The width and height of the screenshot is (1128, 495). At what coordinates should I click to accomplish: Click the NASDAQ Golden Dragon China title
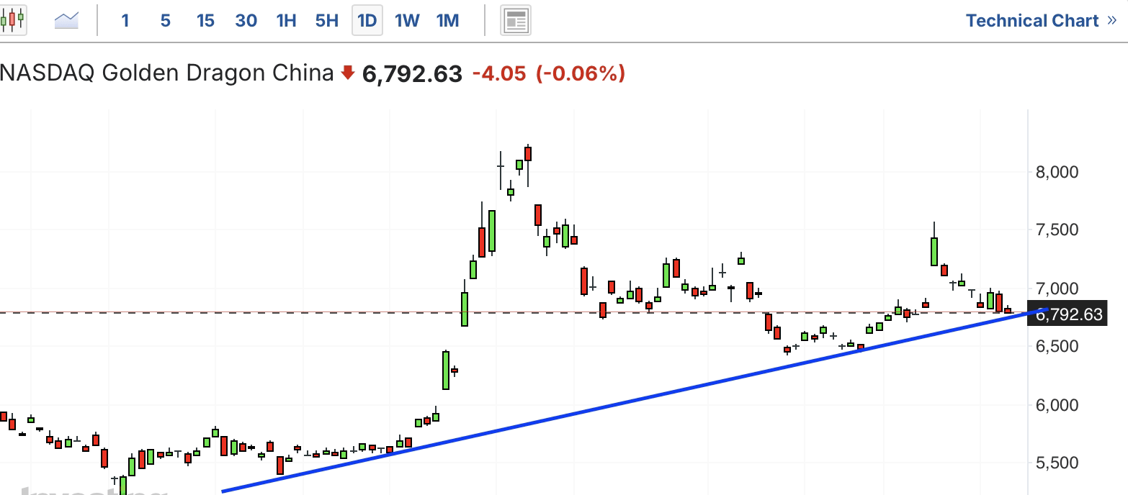[x=166, y=73]
